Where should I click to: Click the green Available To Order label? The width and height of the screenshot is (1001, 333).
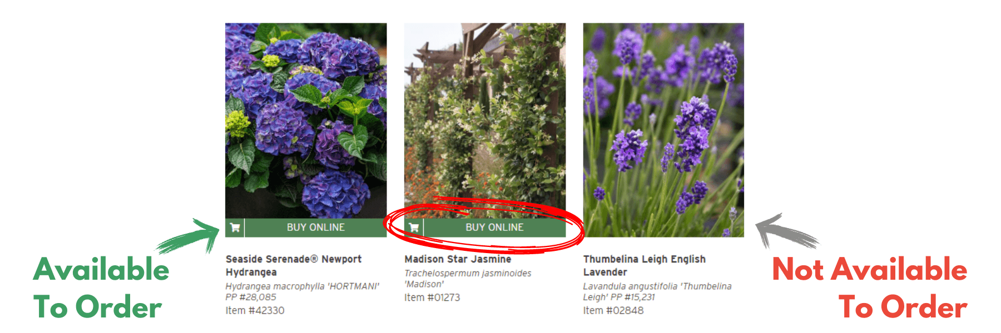[x=101, y=288]
